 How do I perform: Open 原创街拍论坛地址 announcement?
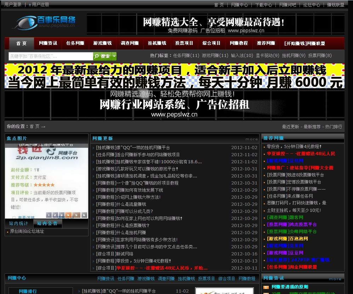27,231
